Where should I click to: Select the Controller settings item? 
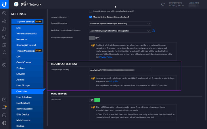(28, 91)
